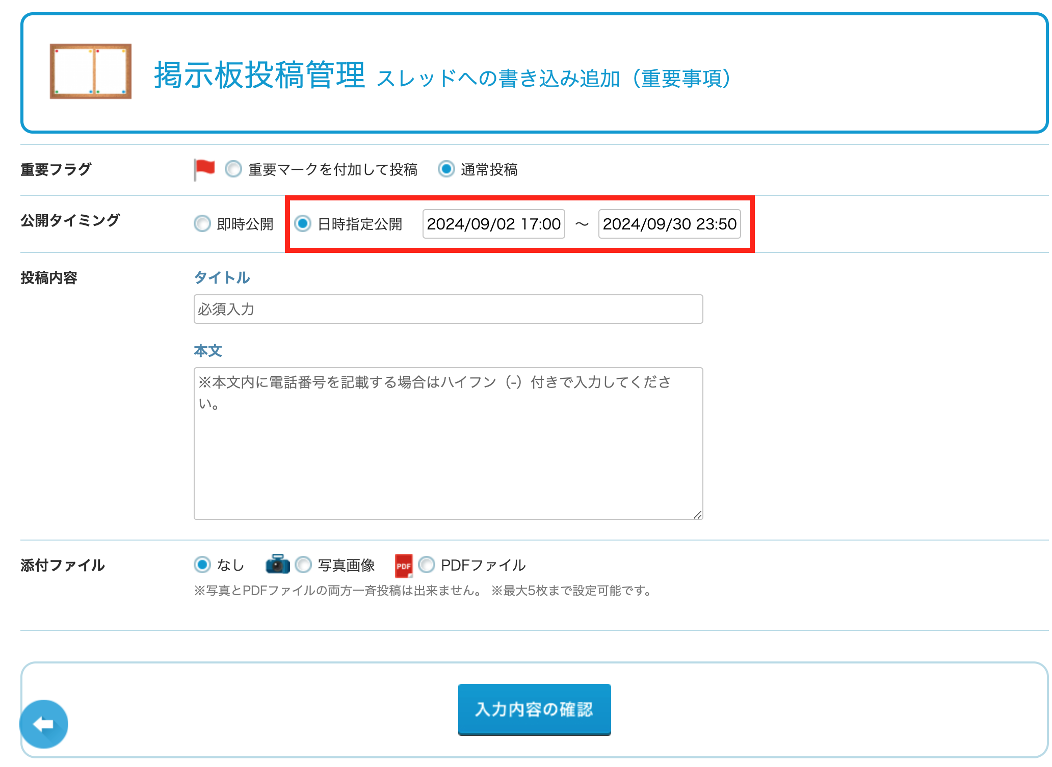The width and height of the screenshot is (1052, 767).
Task: Focus the タイトル required input field
Action: coord(448,309)
